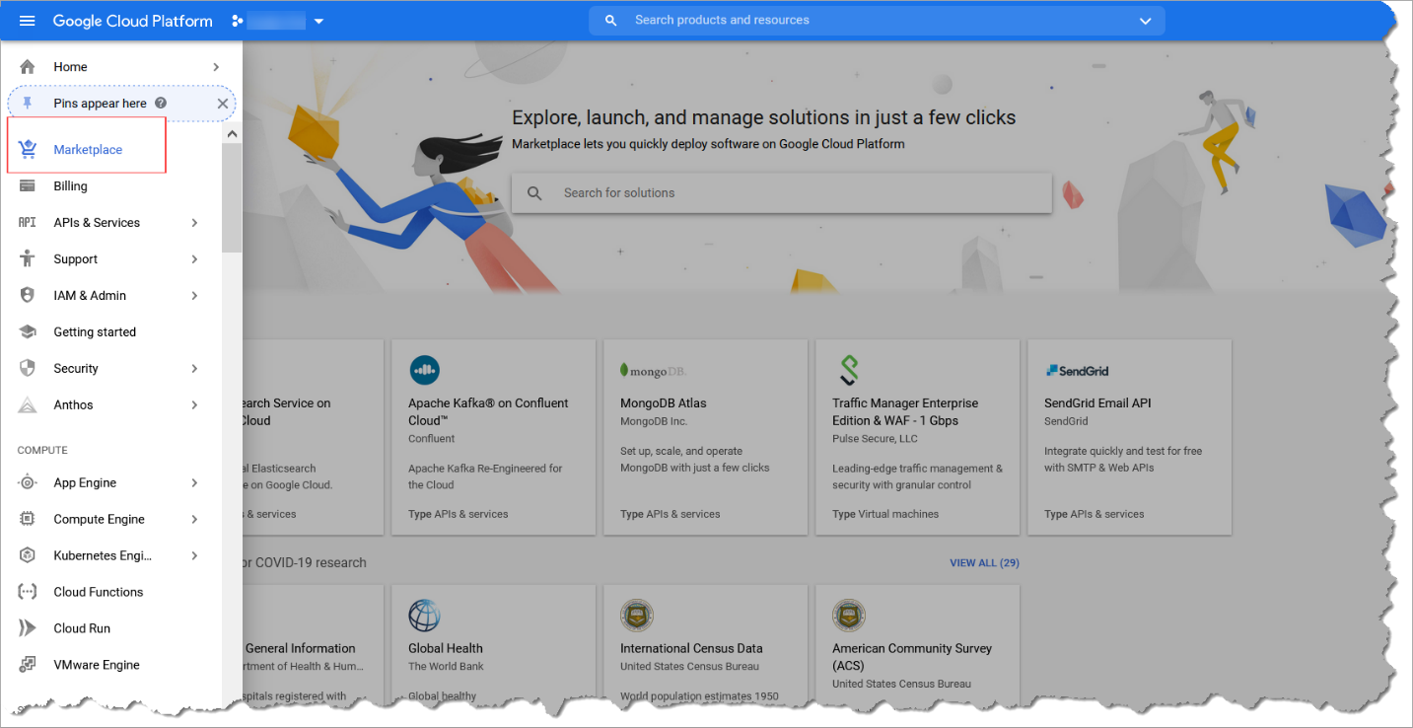Expand the APIs & Services submenu arrow
Image resolution: width=1413 pixels, height=728 pixels.
point(194,223)
